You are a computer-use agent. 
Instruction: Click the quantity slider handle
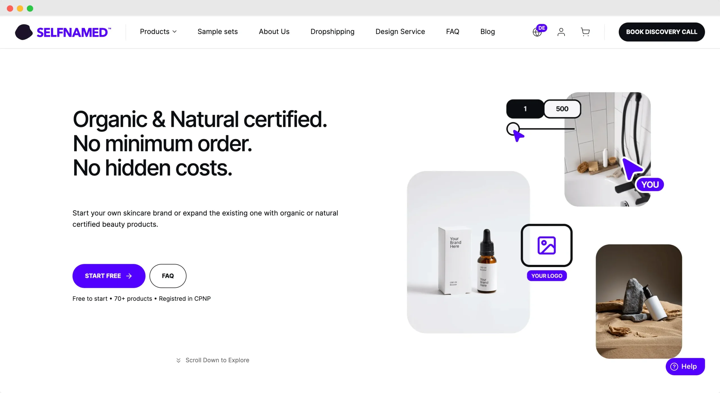(513, 129)
